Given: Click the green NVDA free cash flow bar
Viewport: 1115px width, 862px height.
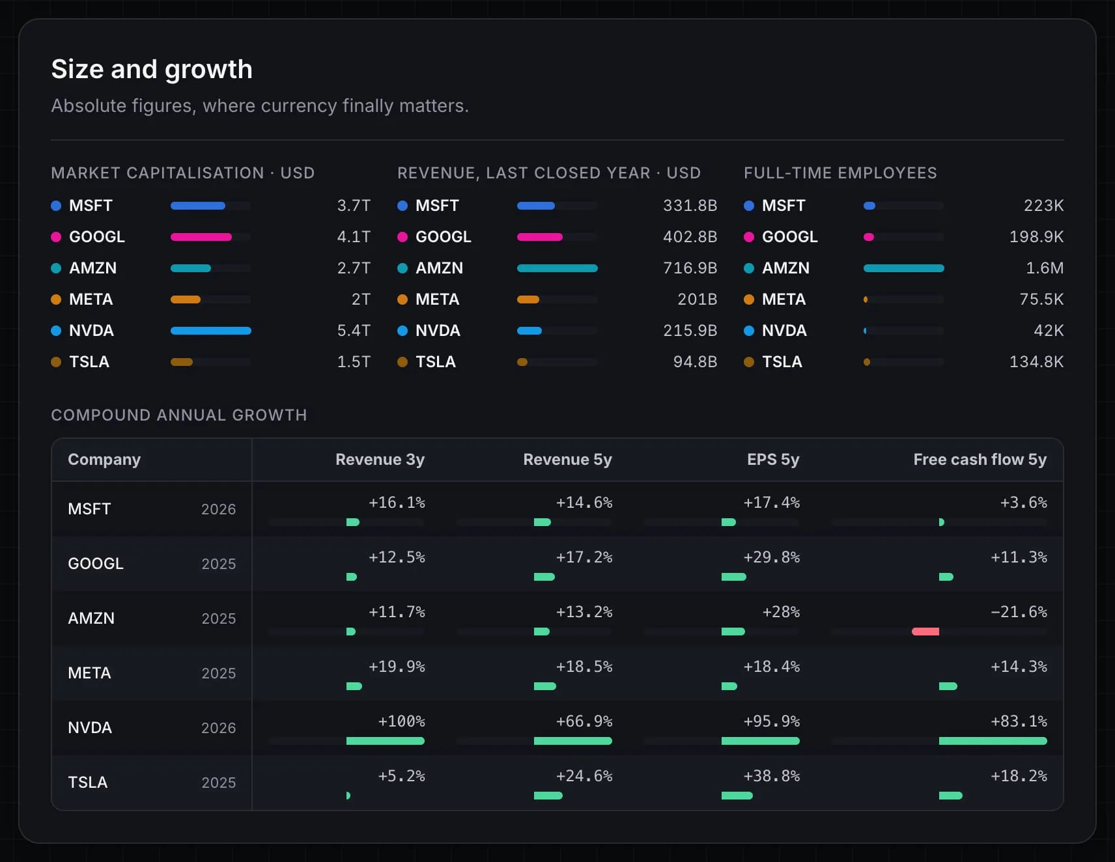Looking at the screenshot, I should tap(993, 741).
